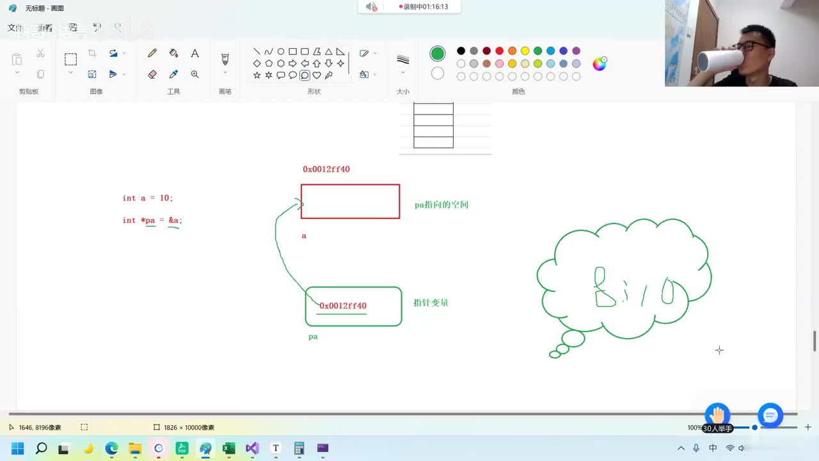The width and height of the screenshot is (819, 461).
Task: Select the Color picker eyedropper tool
Action: tap(173, 74)
